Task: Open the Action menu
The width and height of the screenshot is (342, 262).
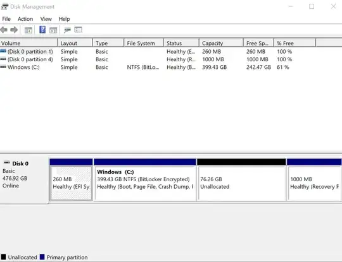Action: tap(25, 19)
